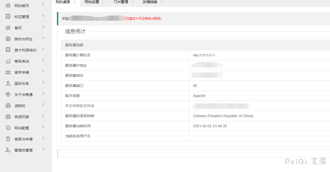The height and width of the screenshot is (172, 330).
Task: Expand the 选院校 sidebar chevron
Action: [43, 104]
